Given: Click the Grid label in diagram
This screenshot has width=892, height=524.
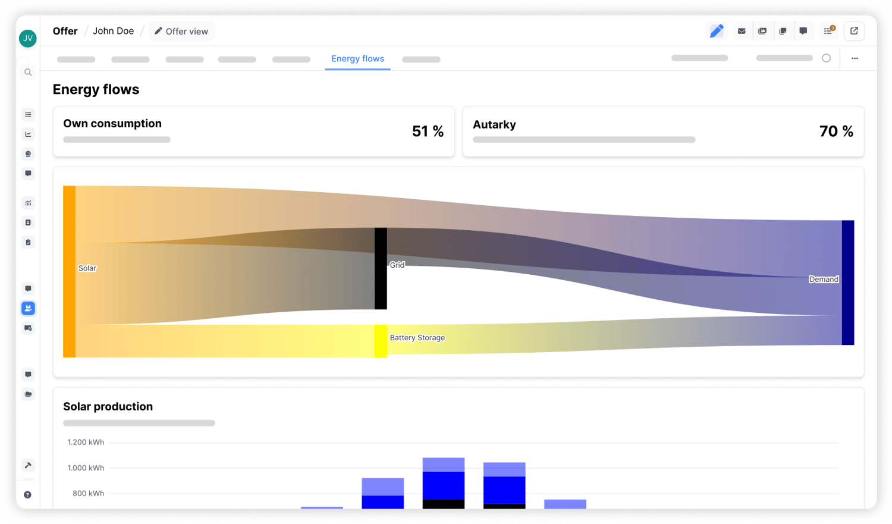Looking at the screenshot, I should (x=397, y=265).
